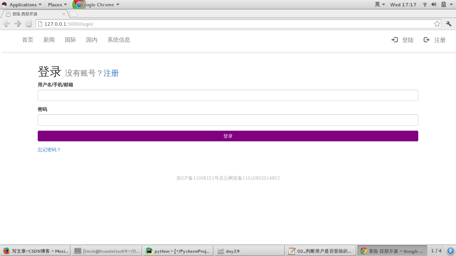This screenshot has width=456, height=256.
Task: Open the Places menu
Action: click(57, 5)
